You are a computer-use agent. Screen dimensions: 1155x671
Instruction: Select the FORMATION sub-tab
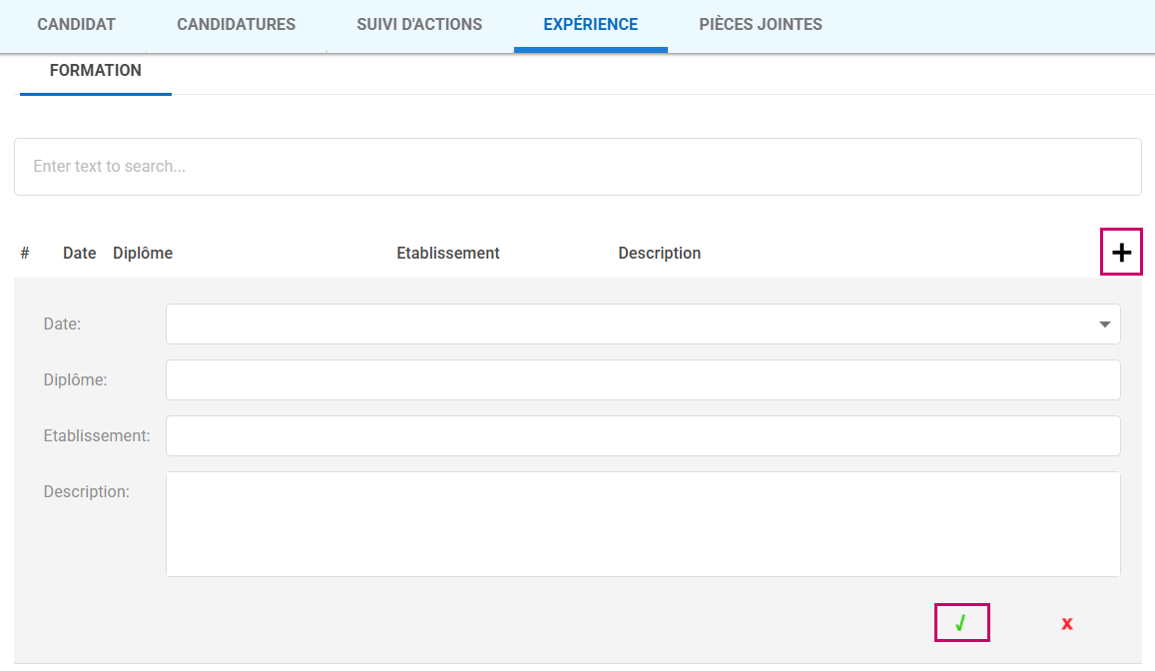[x=95, y=71]
